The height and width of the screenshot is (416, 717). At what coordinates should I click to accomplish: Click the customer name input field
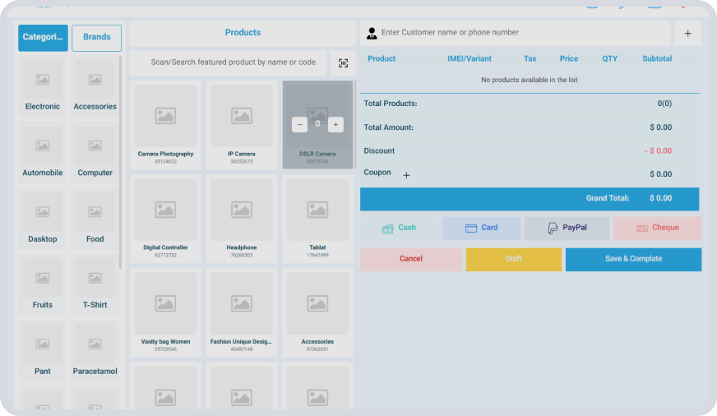point(518,33)
